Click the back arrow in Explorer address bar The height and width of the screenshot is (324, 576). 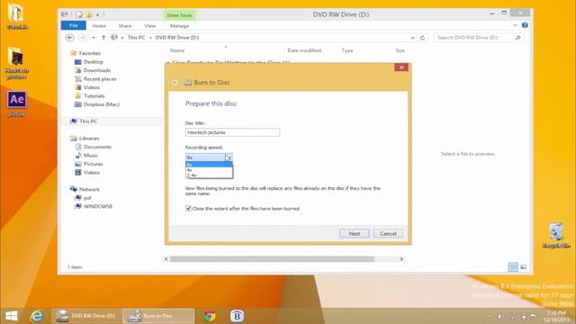[69, 38]
